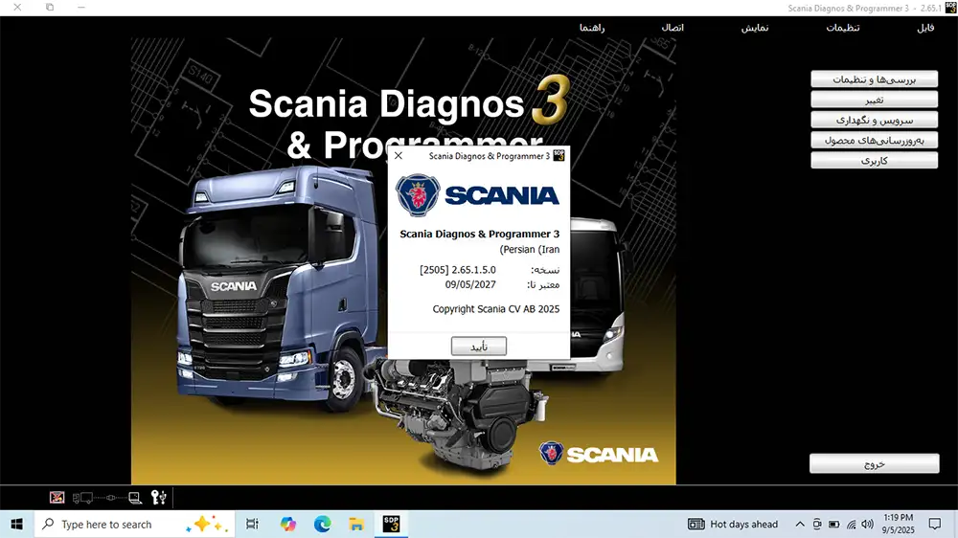Image resolution: width=958 pixels, height=538 pixels.
Task: Open SDP3 from the Windows taskbar
Action: pyautogui.click(x=391, y=524)
